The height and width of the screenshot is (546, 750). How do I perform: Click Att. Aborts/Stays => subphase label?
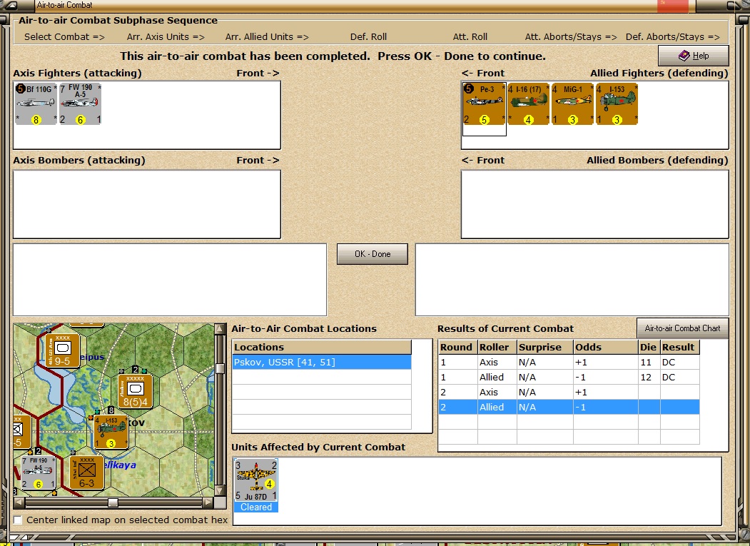[x=571, y=37]
